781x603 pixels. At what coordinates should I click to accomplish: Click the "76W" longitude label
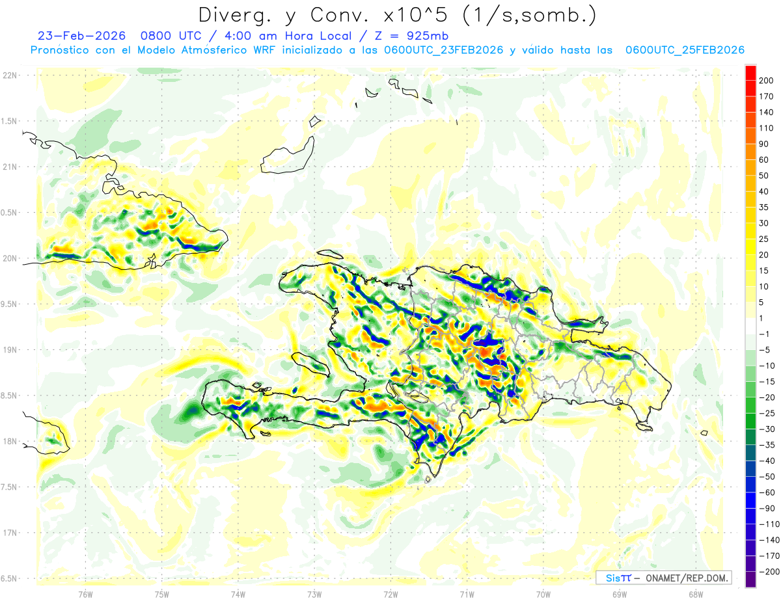click(85, 594)
